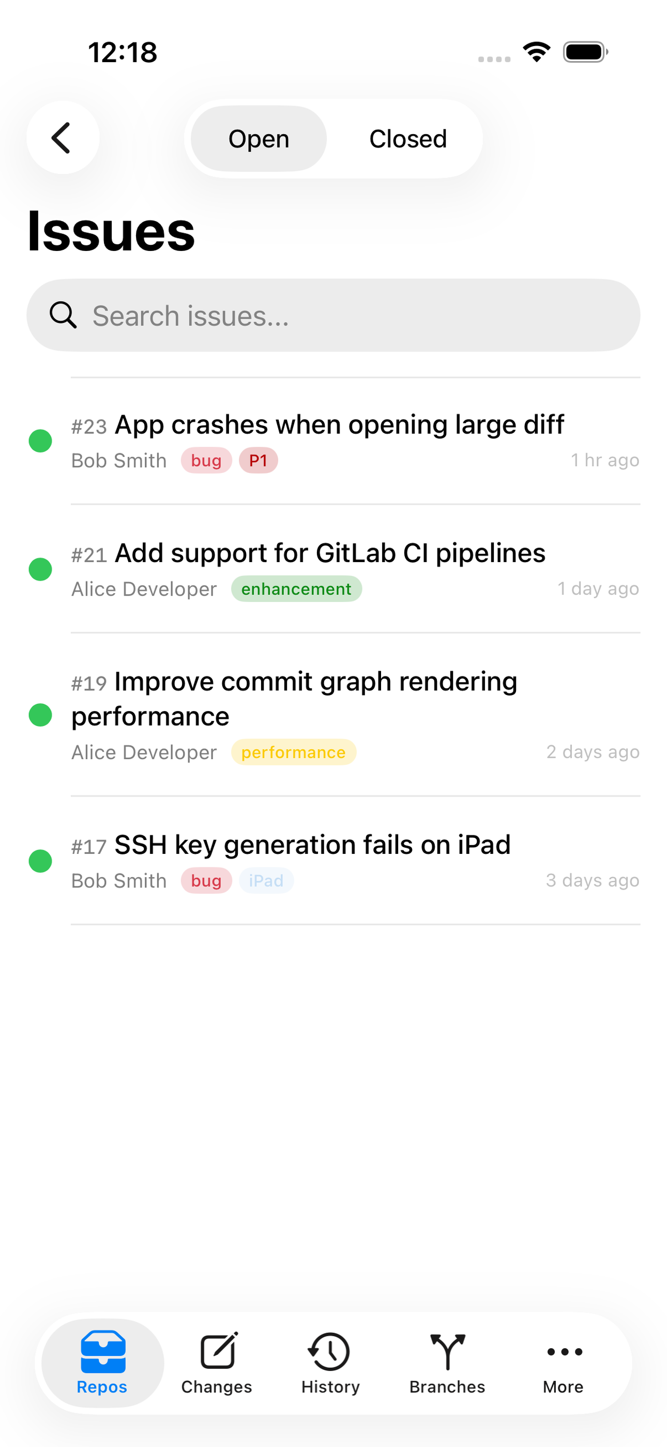Tap the yellow performance label tag
Screen dimensions: 667x1447
[294, 752]
